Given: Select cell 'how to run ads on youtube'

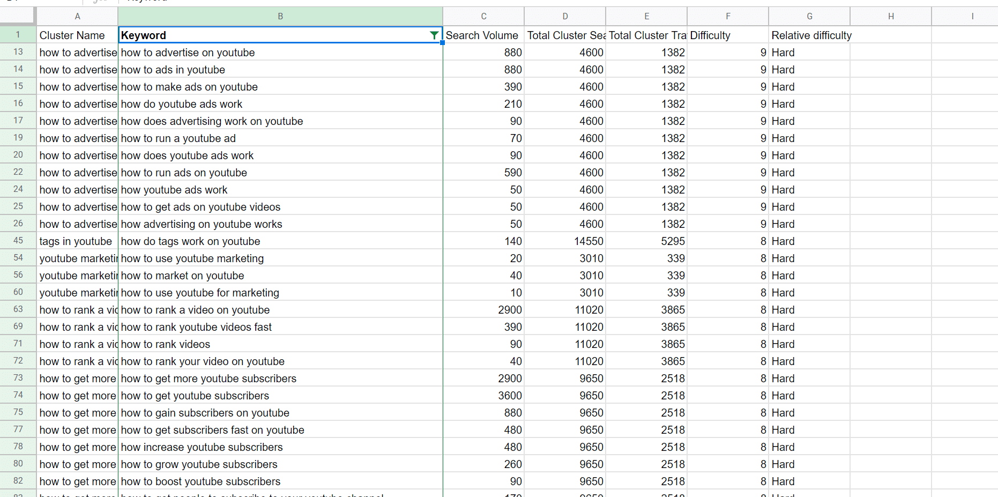Looking at the screenshot, I should (280, 173).
